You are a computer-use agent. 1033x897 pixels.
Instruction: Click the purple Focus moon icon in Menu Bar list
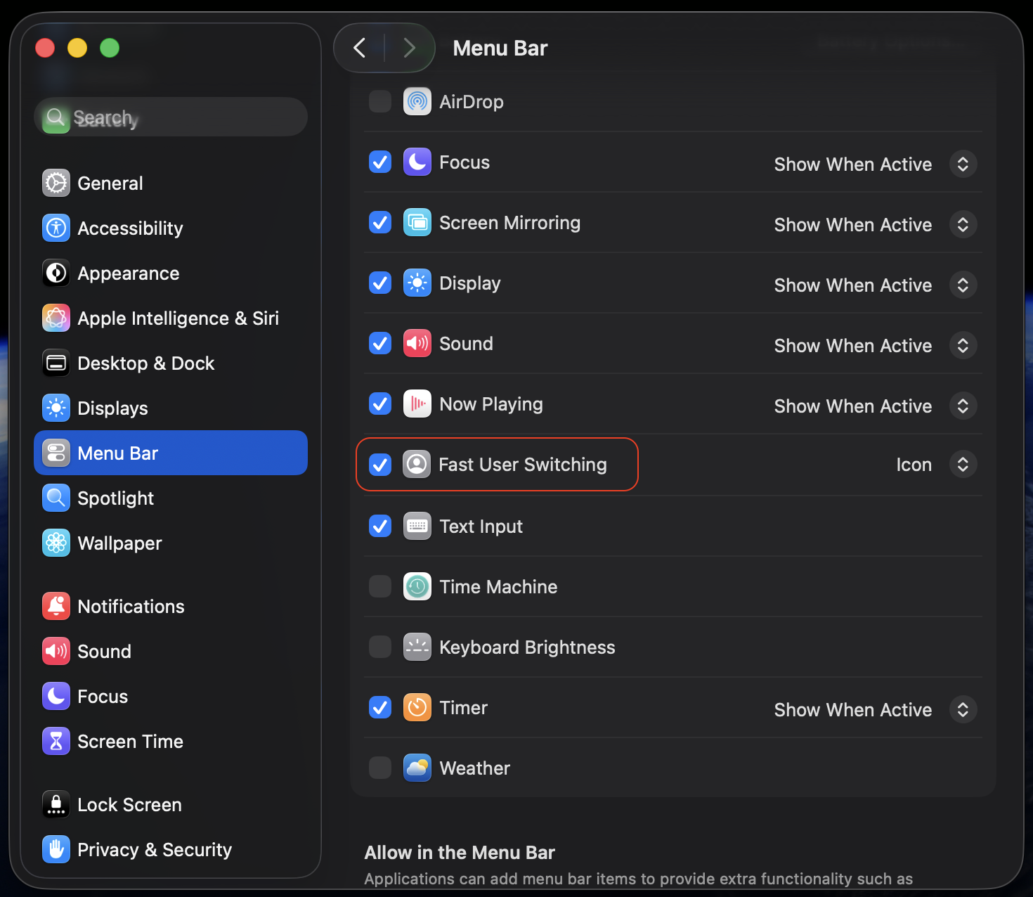coord(417,162)
